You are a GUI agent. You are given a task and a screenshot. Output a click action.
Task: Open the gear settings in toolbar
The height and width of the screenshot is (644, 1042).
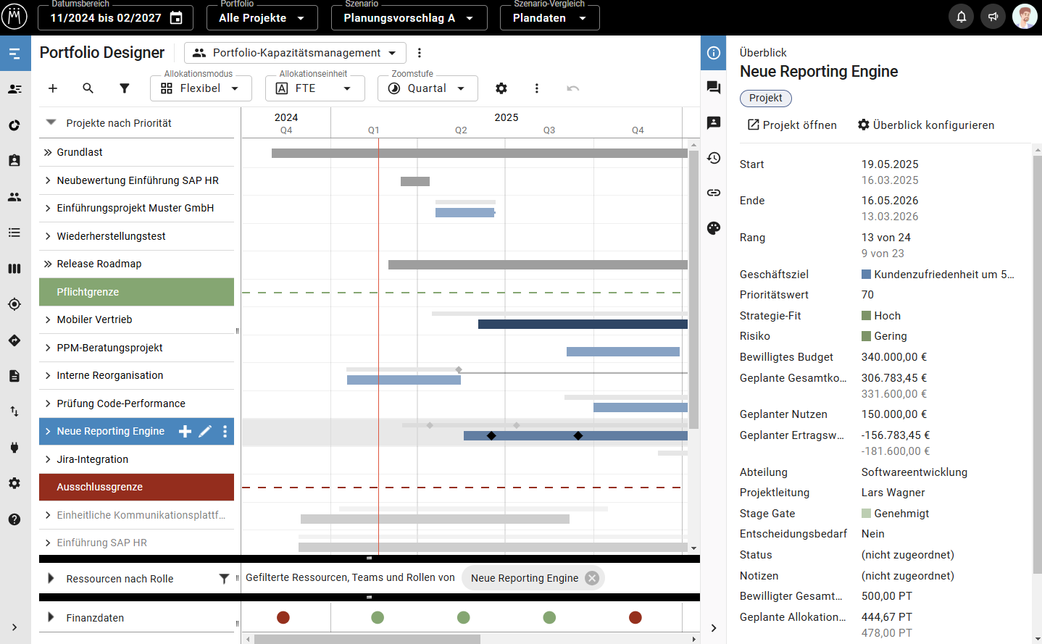tap(501, 88)
